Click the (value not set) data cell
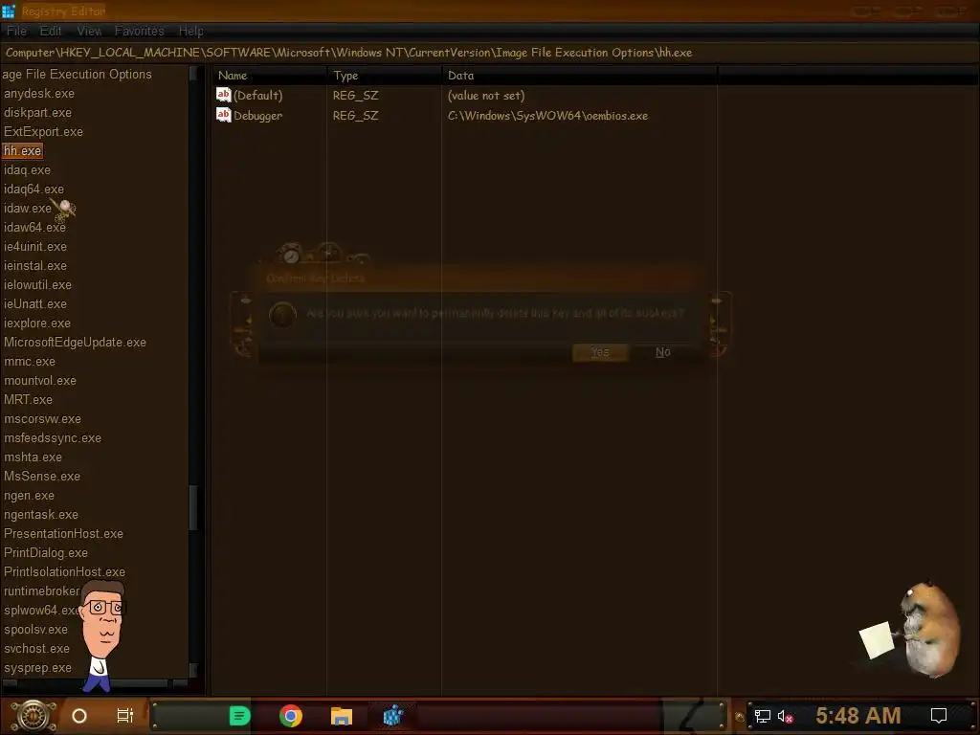This screenshot has width=980, height=735. [485, 96]
